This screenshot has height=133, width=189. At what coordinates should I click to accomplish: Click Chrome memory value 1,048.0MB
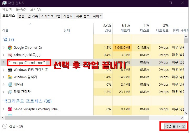tap(122, 48)
